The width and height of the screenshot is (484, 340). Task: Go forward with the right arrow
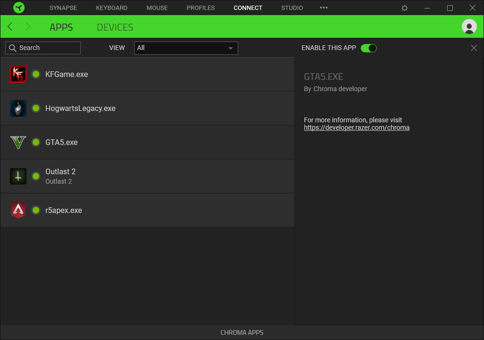click(28, 27)
